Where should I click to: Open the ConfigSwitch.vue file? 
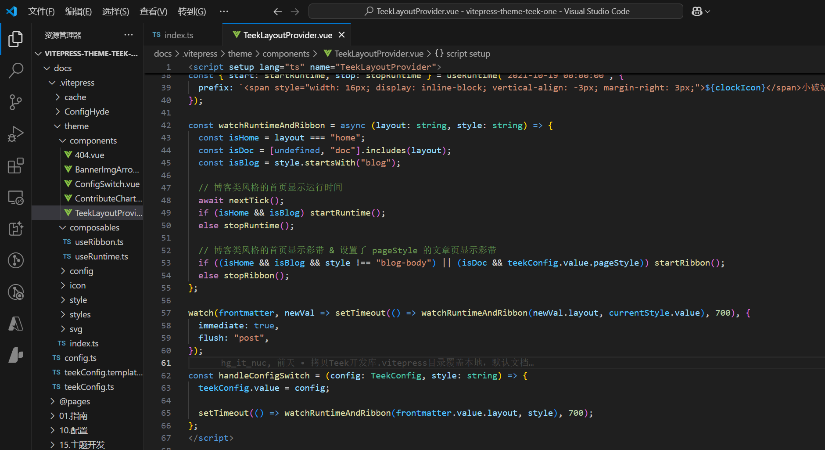(x=107, y=184)
